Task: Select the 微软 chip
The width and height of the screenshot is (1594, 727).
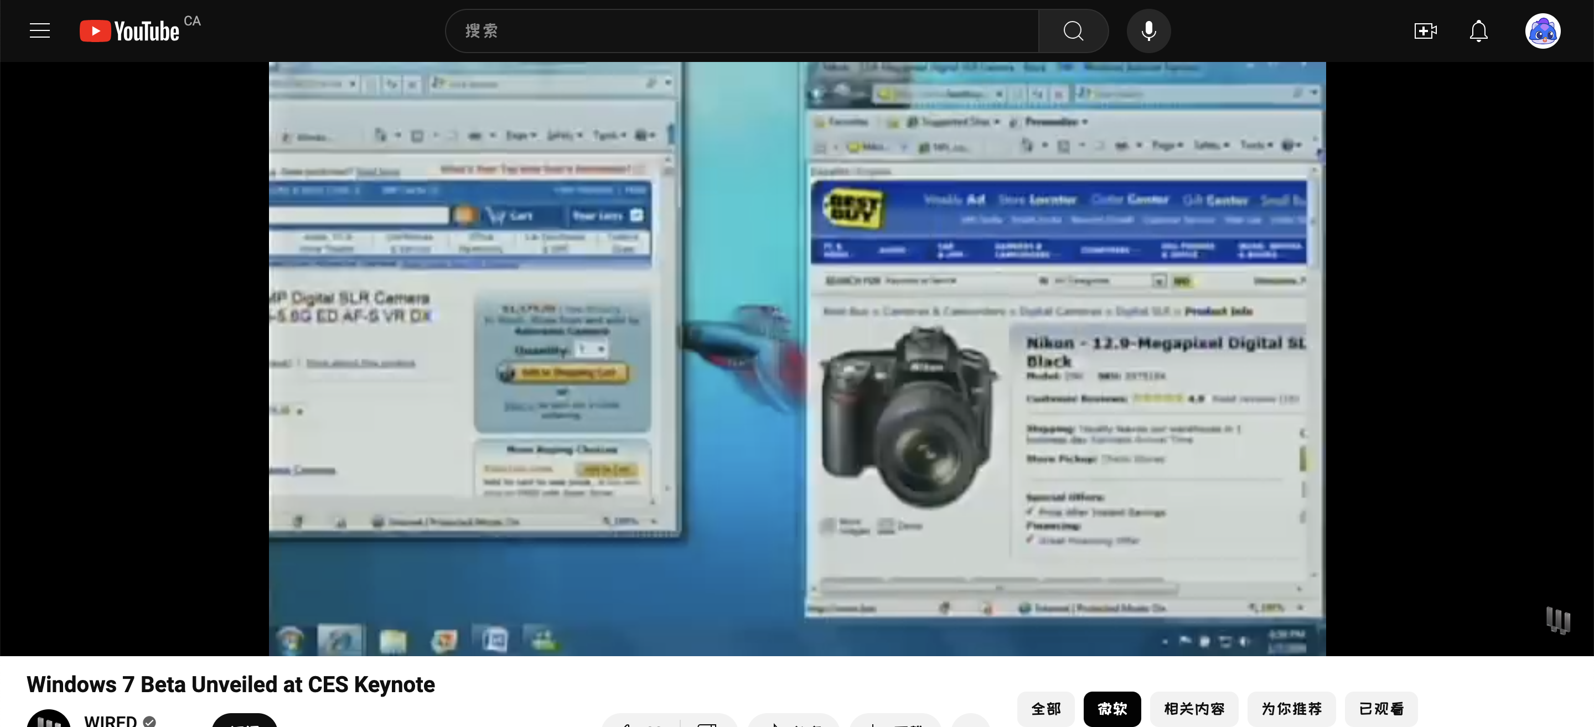Action: (x=1112, y=708)
